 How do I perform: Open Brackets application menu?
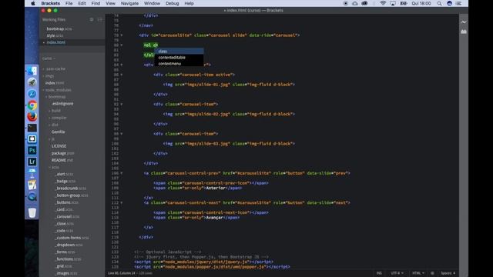click(50, 3)
